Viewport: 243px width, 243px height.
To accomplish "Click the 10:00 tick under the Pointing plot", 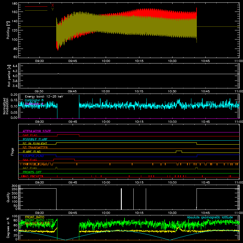I will (106, 61).
